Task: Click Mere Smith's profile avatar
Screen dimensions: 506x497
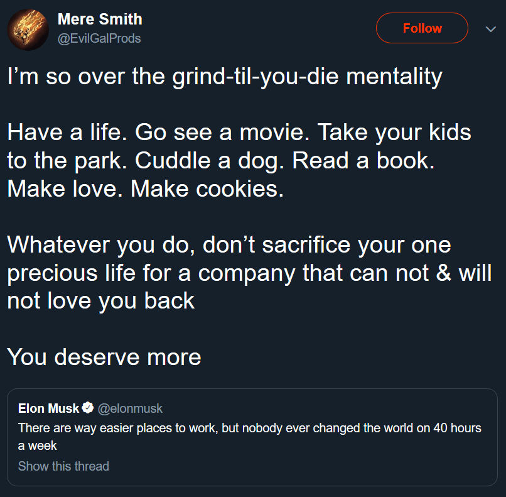Action: (x=28, y=29)
